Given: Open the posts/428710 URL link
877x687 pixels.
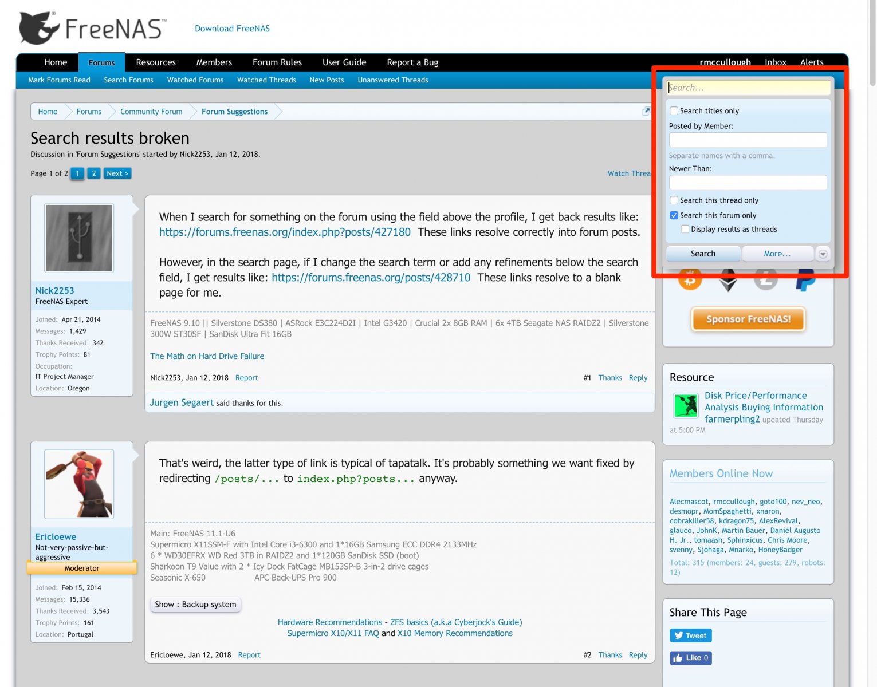Looking at the screenshot, I should [x=371, y=277].
